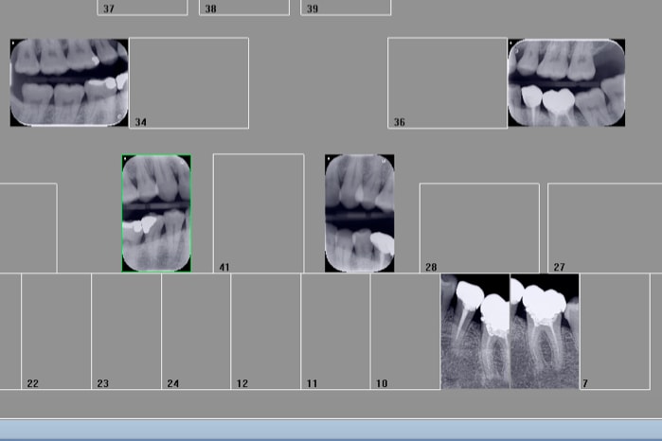Open the horizontal bitewing X-ray beside slot 34
662x441 pixels.
(69, 82)
